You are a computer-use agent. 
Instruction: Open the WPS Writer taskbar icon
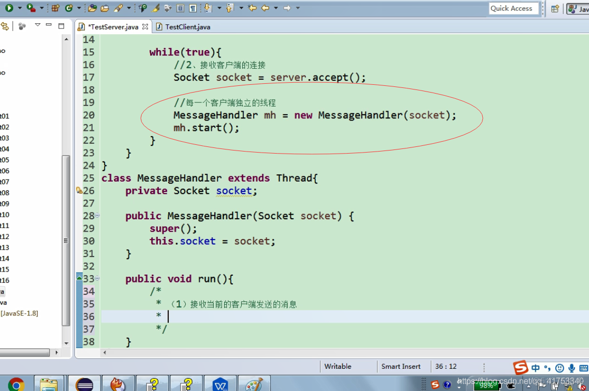point(220,384)
